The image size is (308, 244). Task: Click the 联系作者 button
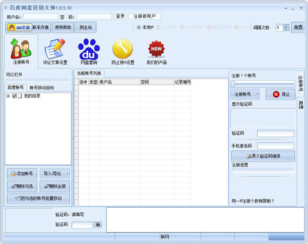41,27
